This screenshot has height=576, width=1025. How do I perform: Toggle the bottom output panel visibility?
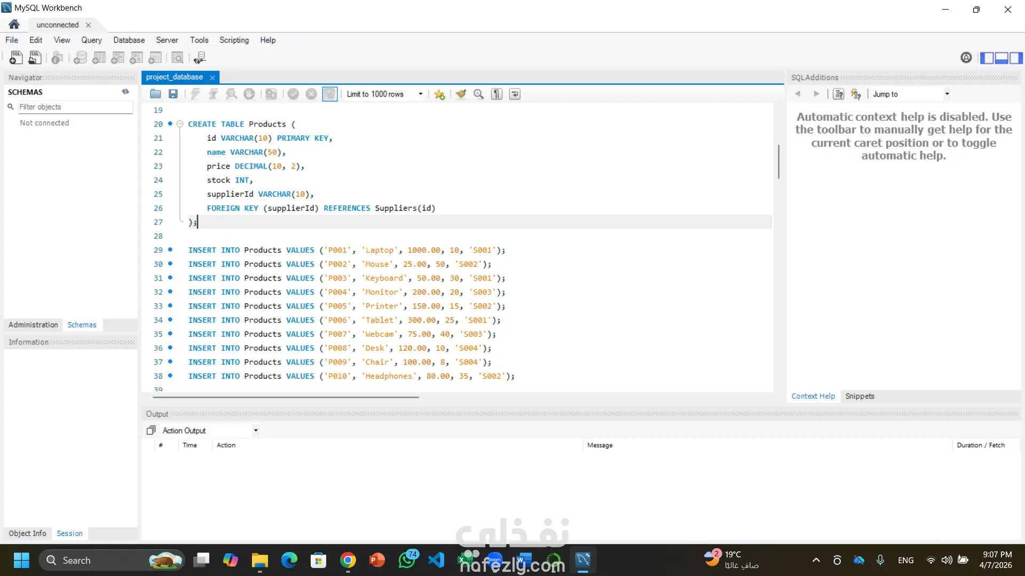[x=1002, y=58]
